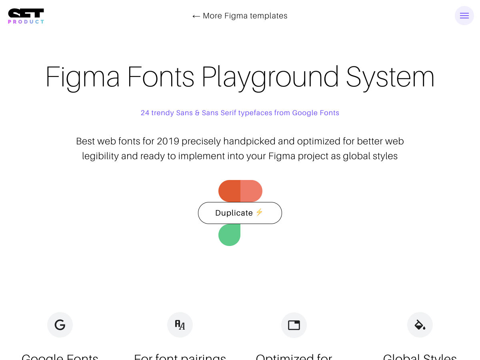Click the font pairings letter icon
The height and width of the screenshot is (360, 480).
pyautogui.click(x=180, y=325)
